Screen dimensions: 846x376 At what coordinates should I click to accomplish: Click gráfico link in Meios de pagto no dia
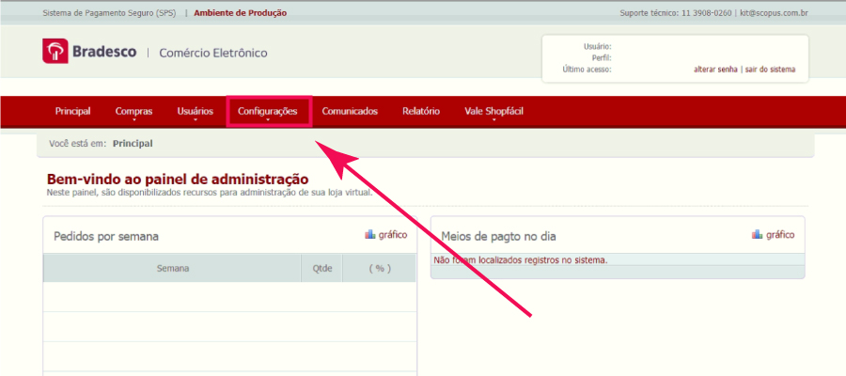point(780,235)
